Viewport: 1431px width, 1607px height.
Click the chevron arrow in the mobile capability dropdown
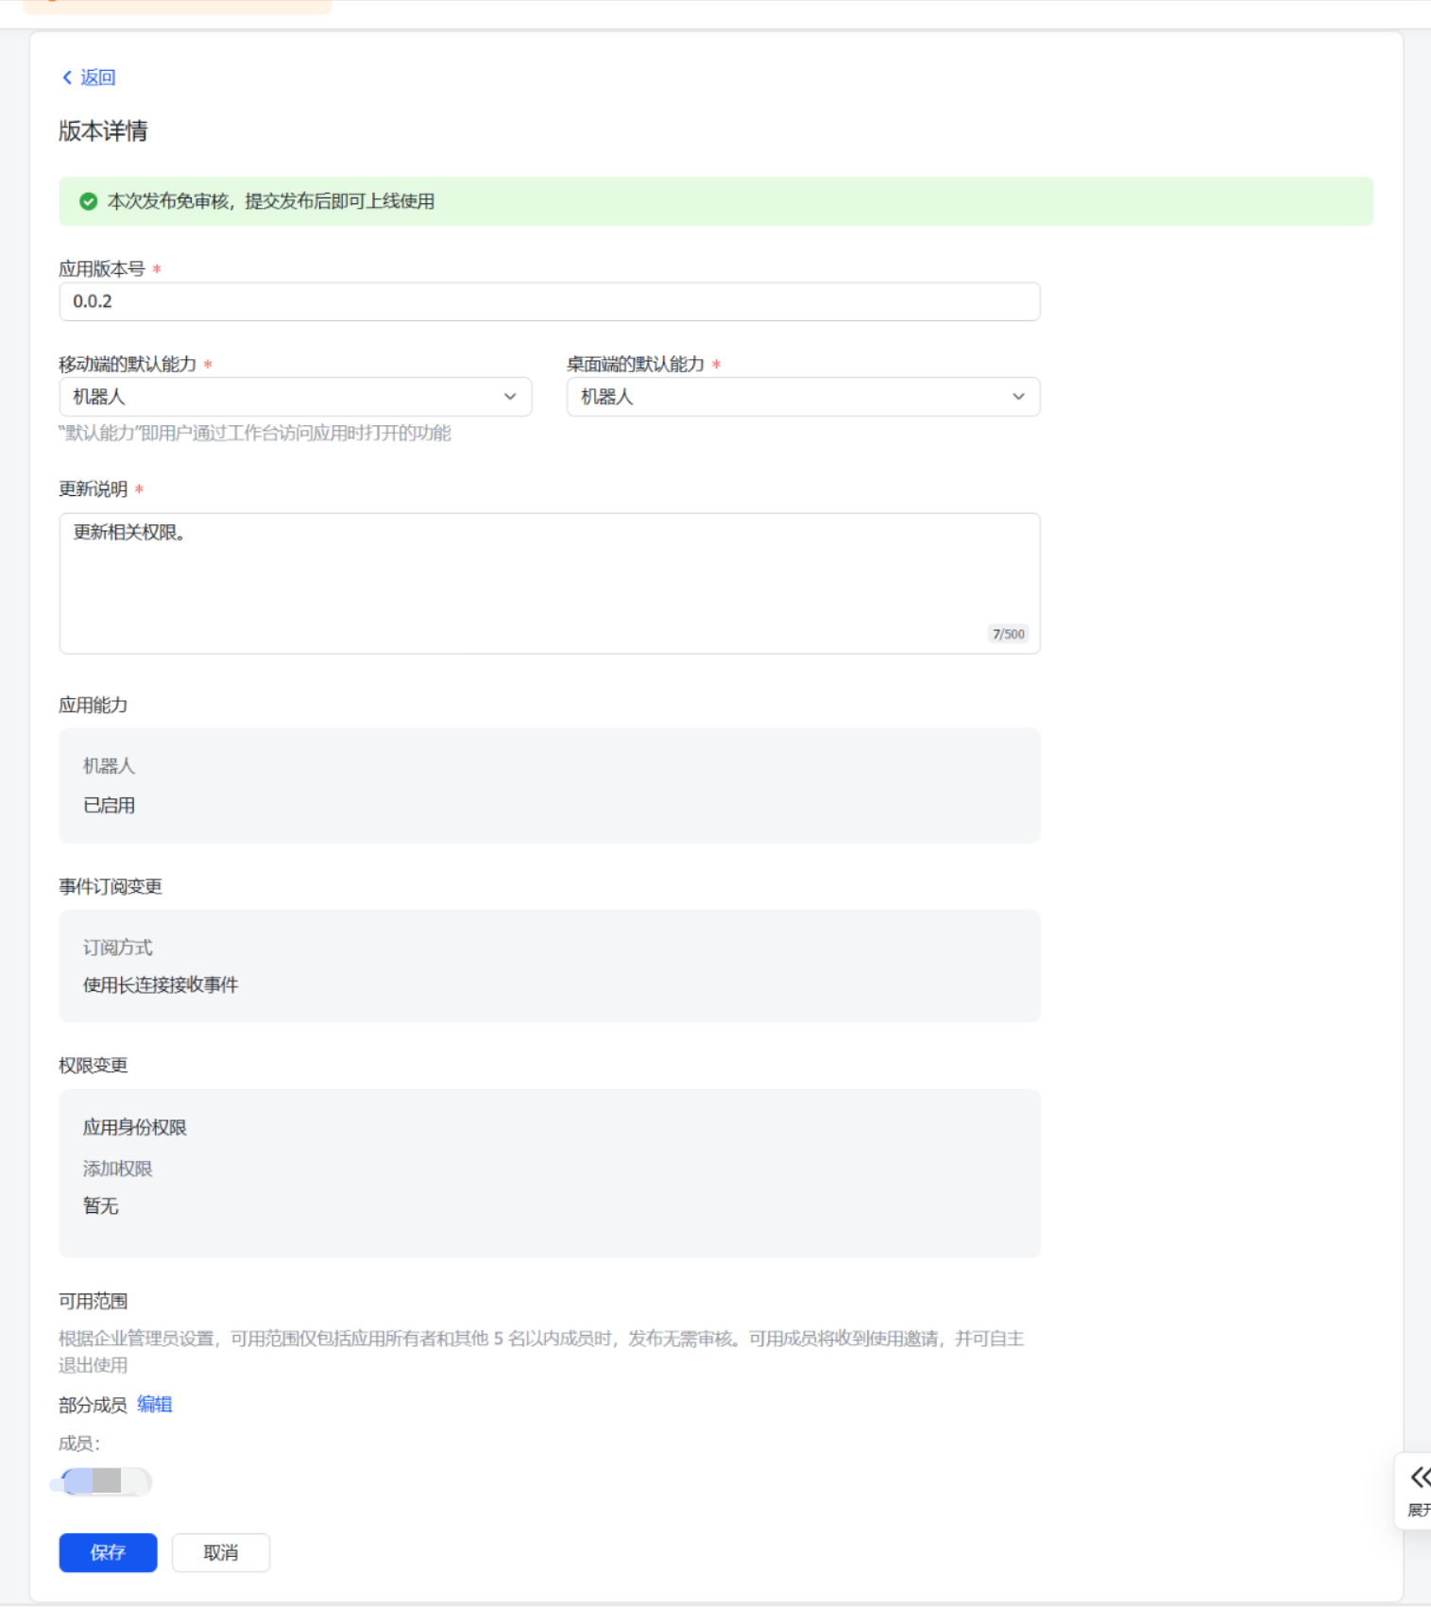[510, 397]
